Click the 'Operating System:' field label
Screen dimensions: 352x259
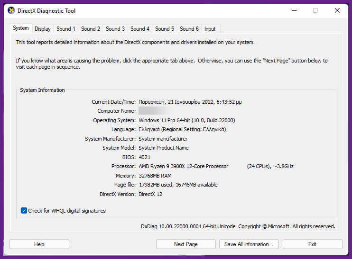click(x=114, y=120)
